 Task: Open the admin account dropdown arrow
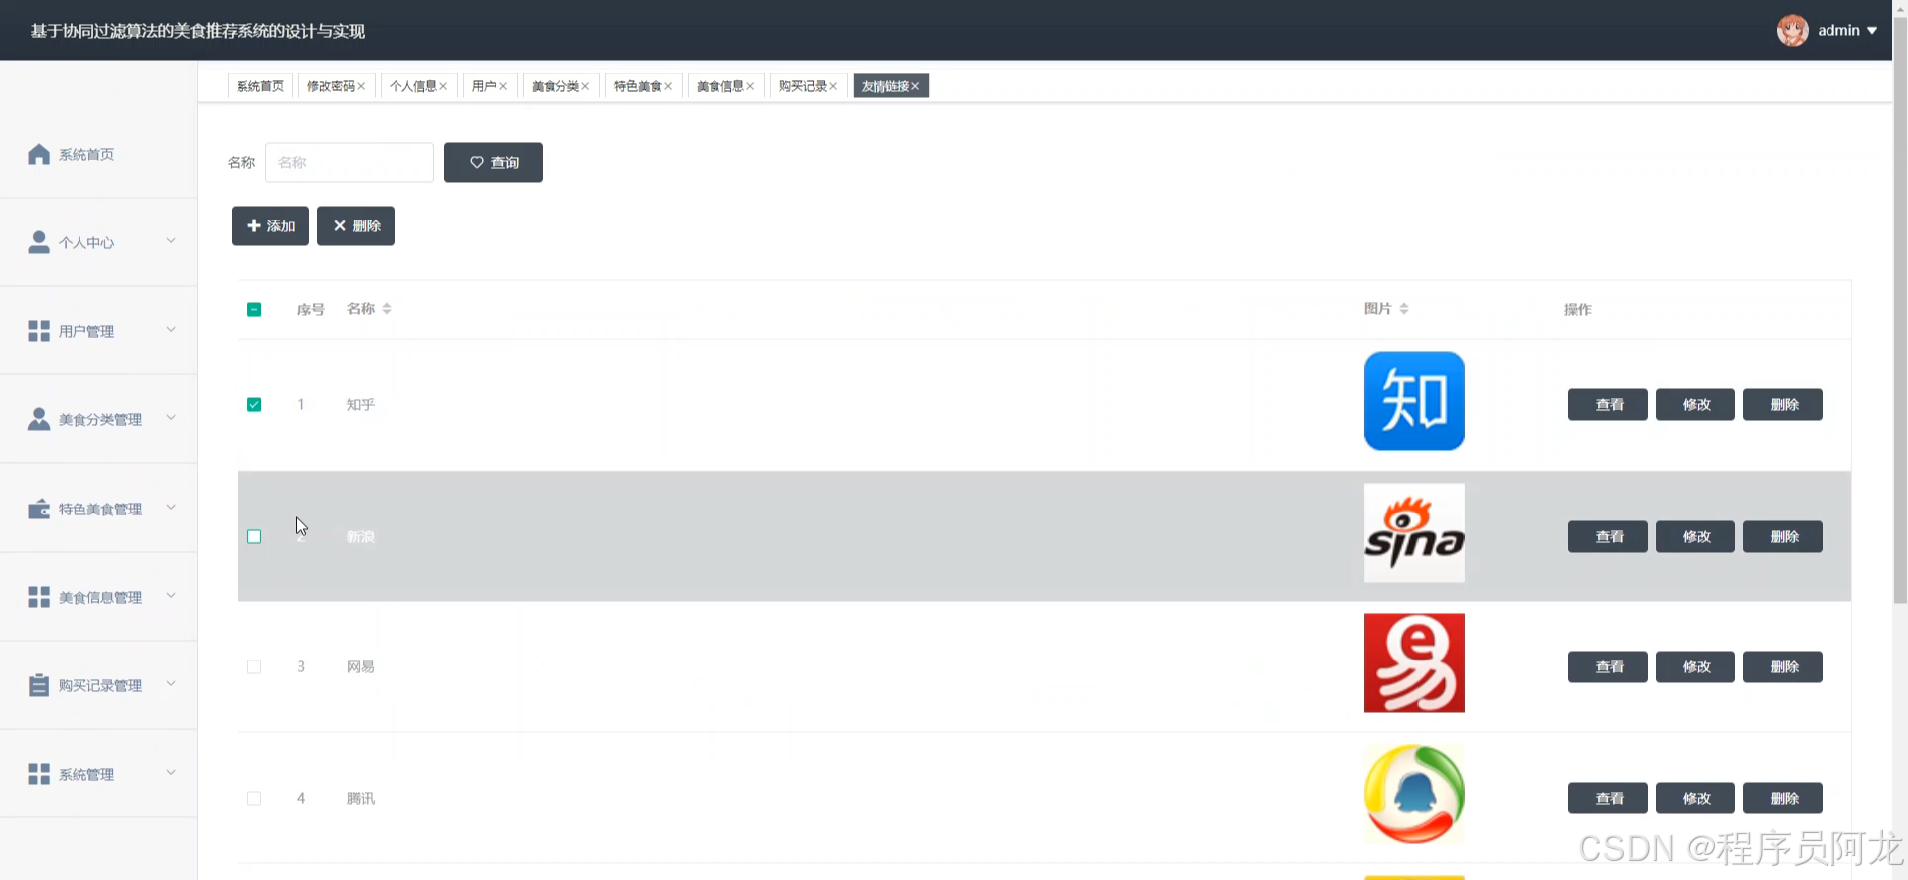pyautogui.click(x=1872, y=31)
